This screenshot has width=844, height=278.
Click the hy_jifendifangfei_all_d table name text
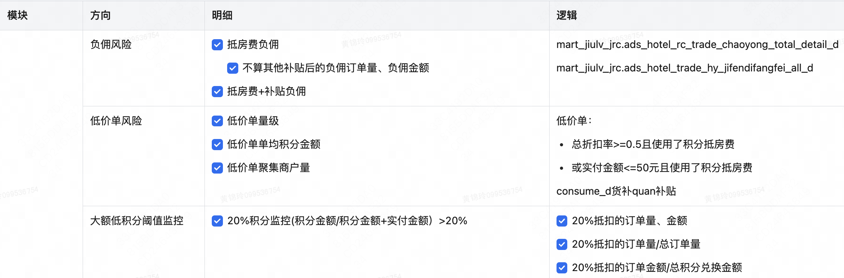pyautogui.click(x=685, y=68)
